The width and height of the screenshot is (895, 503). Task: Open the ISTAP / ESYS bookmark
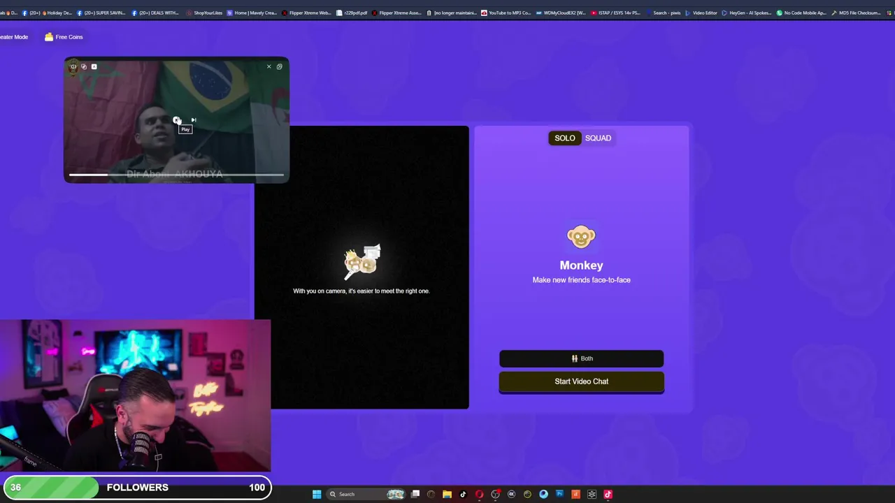615,13
